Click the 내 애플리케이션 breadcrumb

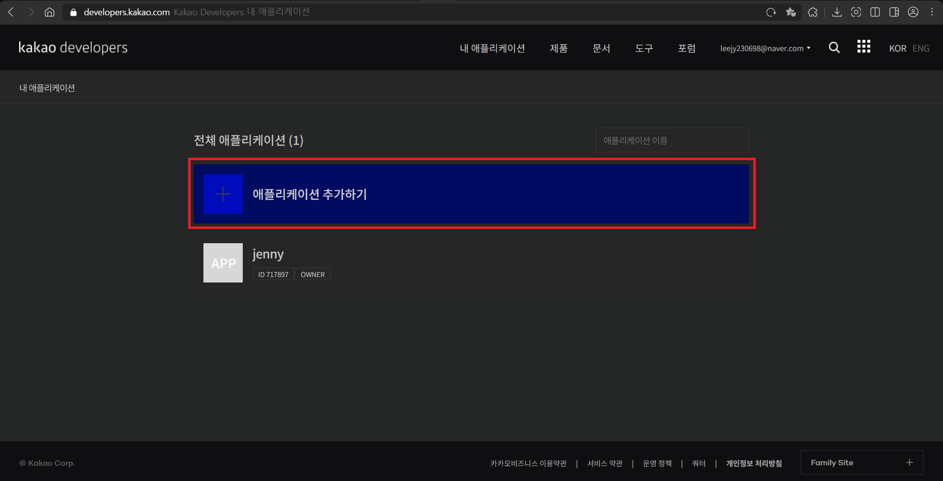pos(47,88)
